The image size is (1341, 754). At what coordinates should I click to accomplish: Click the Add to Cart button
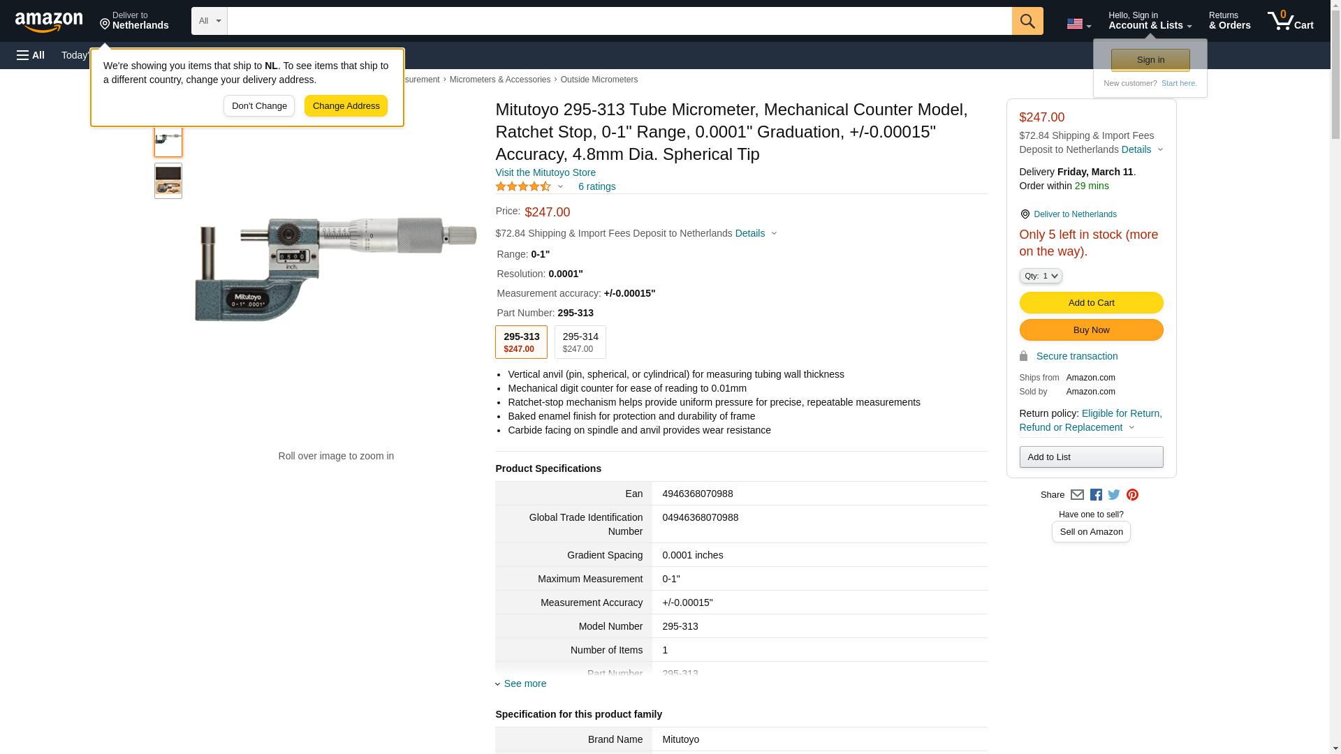(x=1091, y=303)
